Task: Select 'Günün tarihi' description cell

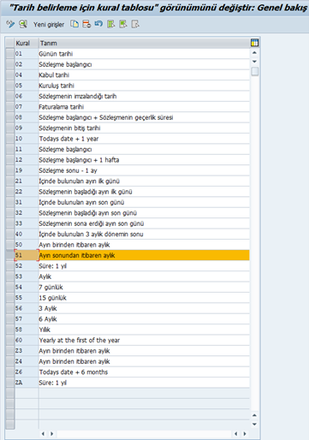Action: click(144, 54)
